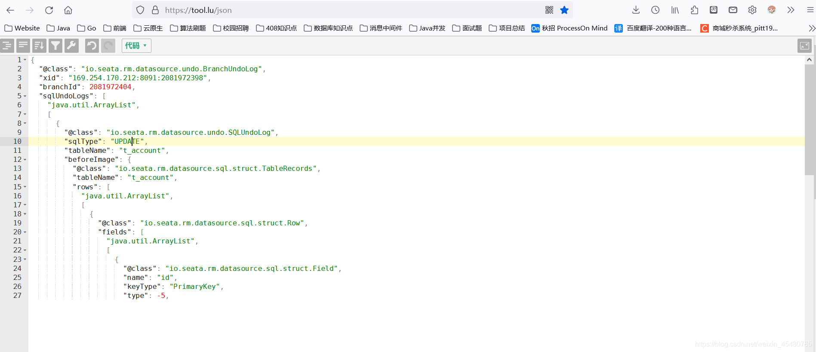Open the 408知识点 bookmark folder
The width and height of the screenshot is (816, 352).
tap(277, 28)
